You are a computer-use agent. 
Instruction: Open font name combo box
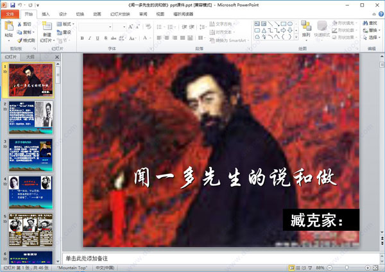click(x=95, y=27)
